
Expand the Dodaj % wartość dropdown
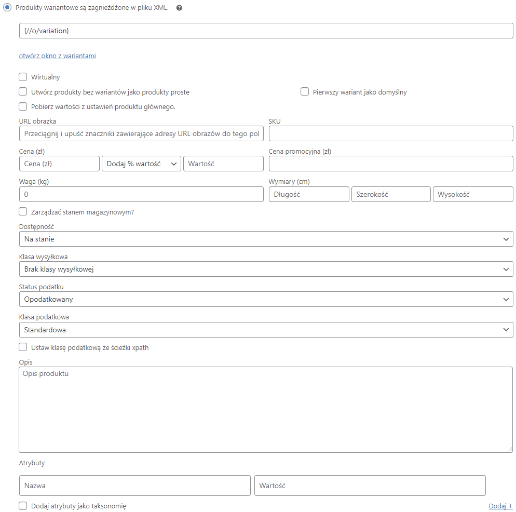142,164
